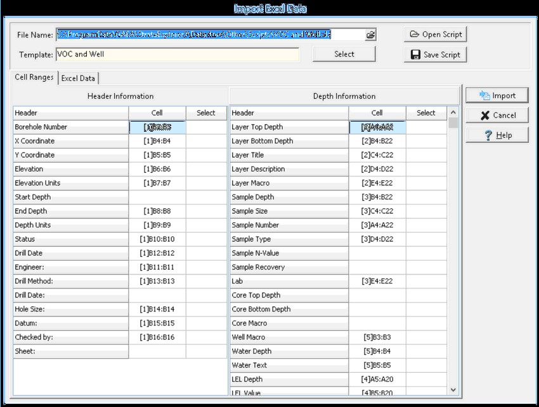The height and width of the screenshot is (407, 539).
Task: Click the Open Script button
Action: [435, 34]
